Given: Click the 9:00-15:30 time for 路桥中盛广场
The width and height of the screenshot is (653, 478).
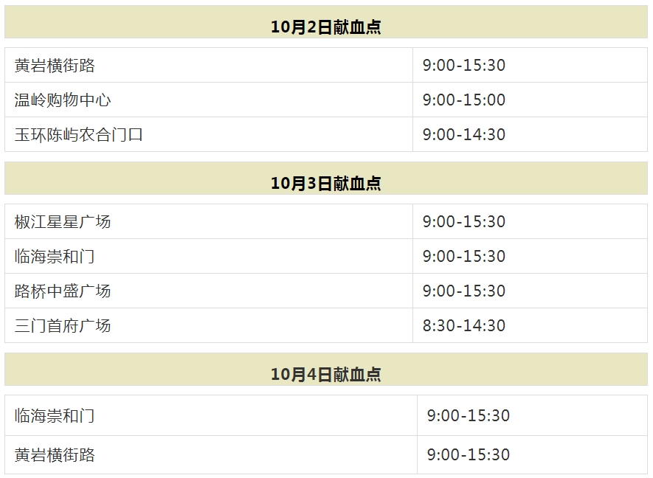Looking at the screenshot, I should 464,291.
